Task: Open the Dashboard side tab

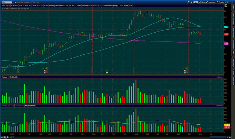Action: 233,63
